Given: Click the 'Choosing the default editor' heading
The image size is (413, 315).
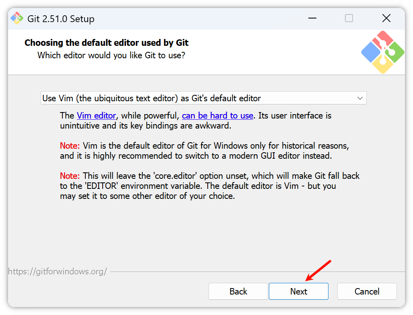Looking at the screenshot, I should click(106, 43).
